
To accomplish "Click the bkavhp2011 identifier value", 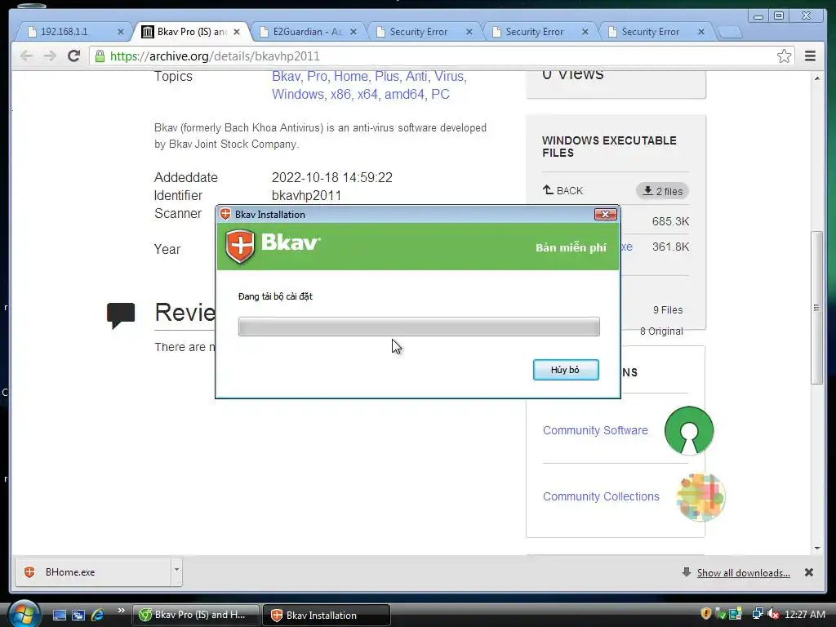I will [307, 196].
